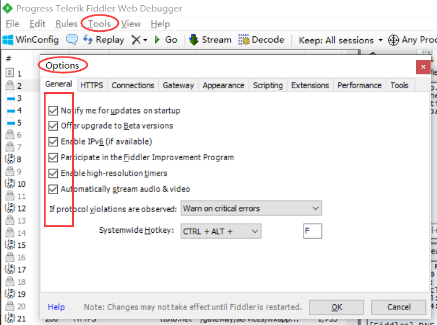Select session 19 JSON icon
The image size is (437, 325).
click(10, 293)
